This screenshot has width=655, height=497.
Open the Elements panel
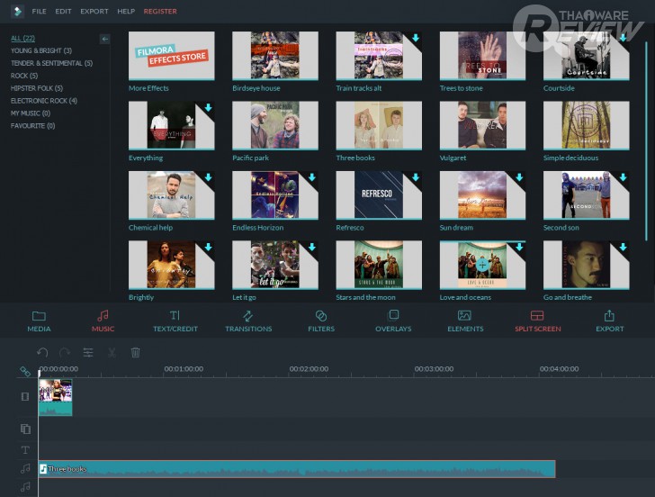click(x=465, y=321)
